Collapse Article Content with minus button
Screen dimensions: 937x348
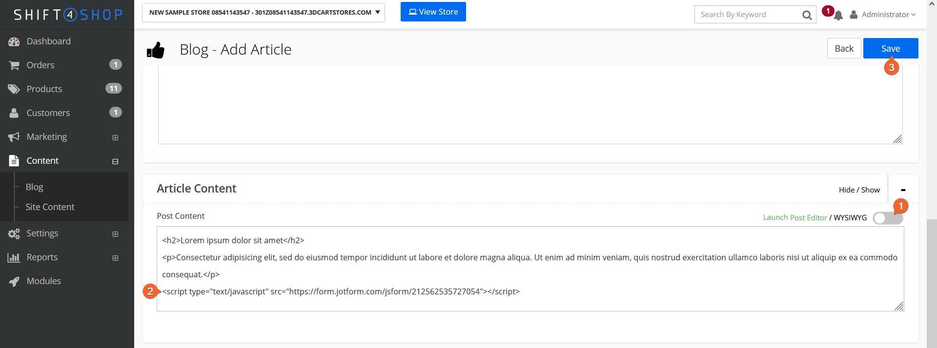(903, 190)
